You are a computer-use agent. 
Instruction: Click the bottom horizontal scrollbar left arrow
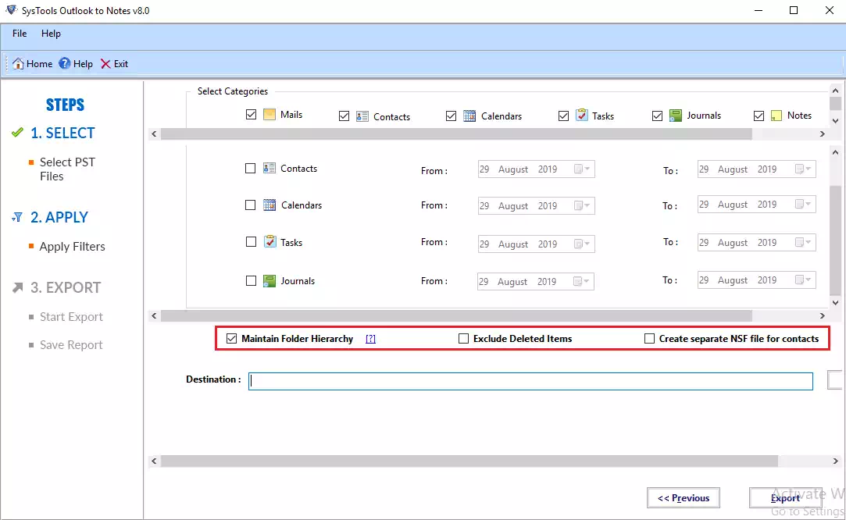tap(155, 461)
